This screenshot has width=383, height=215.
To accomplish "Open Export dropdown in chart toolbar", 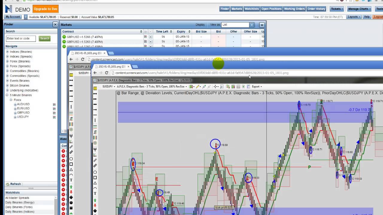I will [x=257, y=87].
